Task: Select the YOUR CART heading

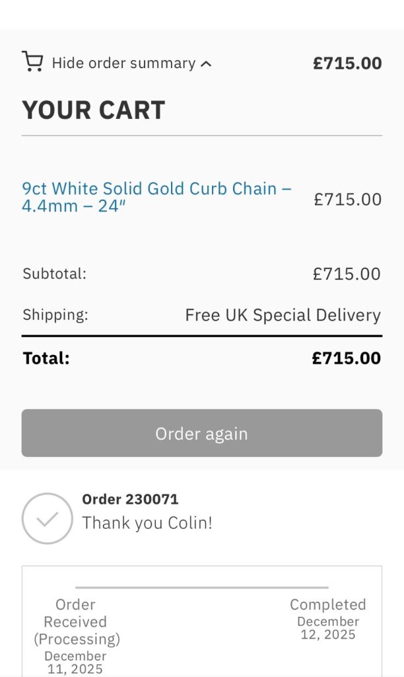Action: (93, 110)
